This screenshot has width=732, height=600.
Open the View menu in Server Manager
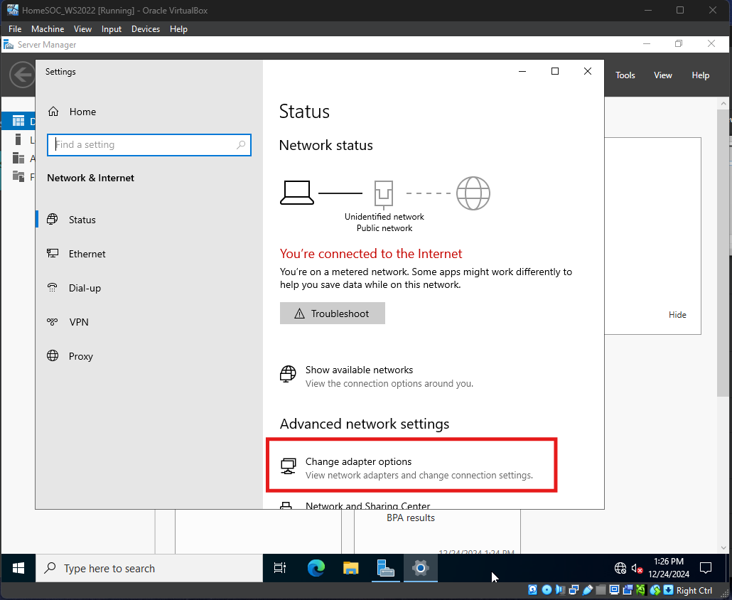pyautogui.click(x=663, y=75)
